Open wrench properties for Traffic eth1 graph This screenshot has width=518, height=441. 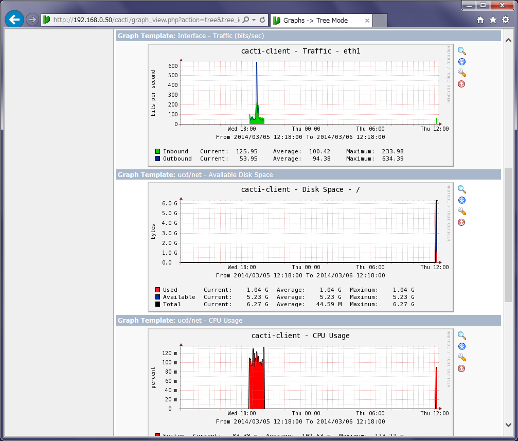click(461, 73)
